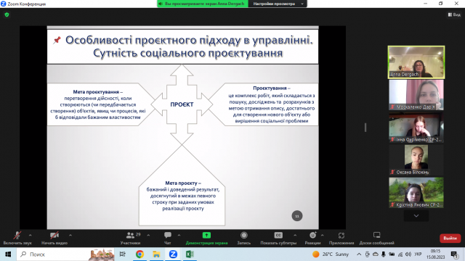465x261 pixels.
Task: Select Москаленко Дар'я video thumbnail
Action: [416, 95]
